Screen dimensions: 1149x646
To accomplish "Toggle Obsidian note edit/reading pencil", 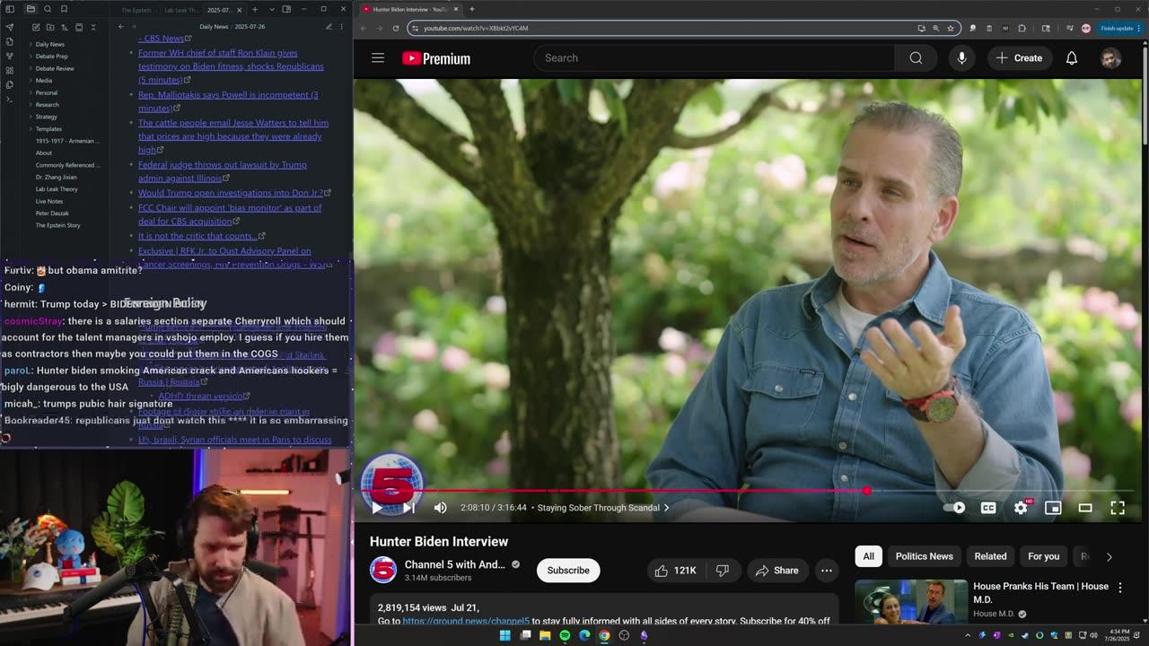I will click(329, 27).
